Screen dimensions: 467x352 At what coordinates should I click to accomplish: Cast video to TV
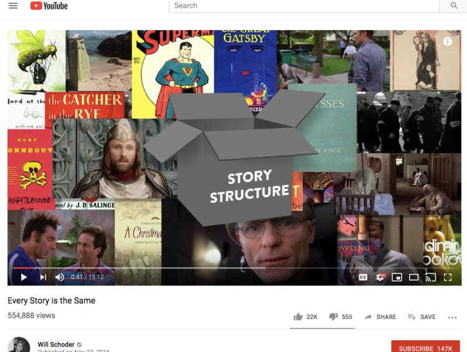[430, 277]
